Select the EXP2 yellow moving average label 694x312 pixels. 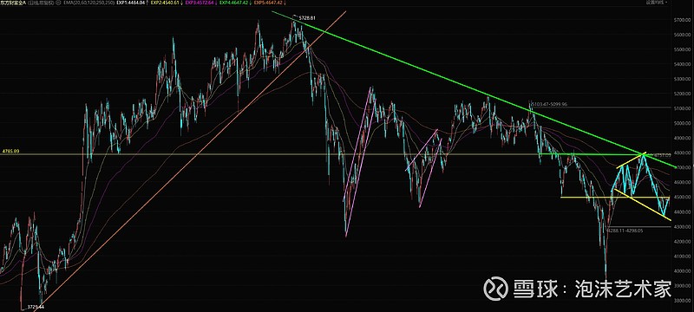tap(166, 3)
